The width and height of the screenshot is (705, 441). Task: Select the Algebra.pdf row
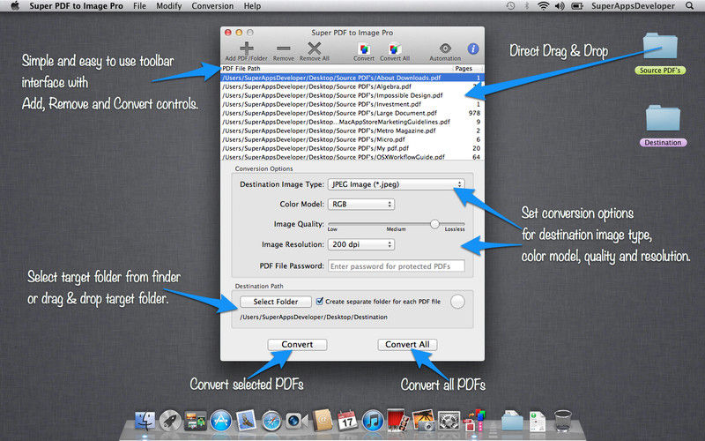(x=352, y=86)
